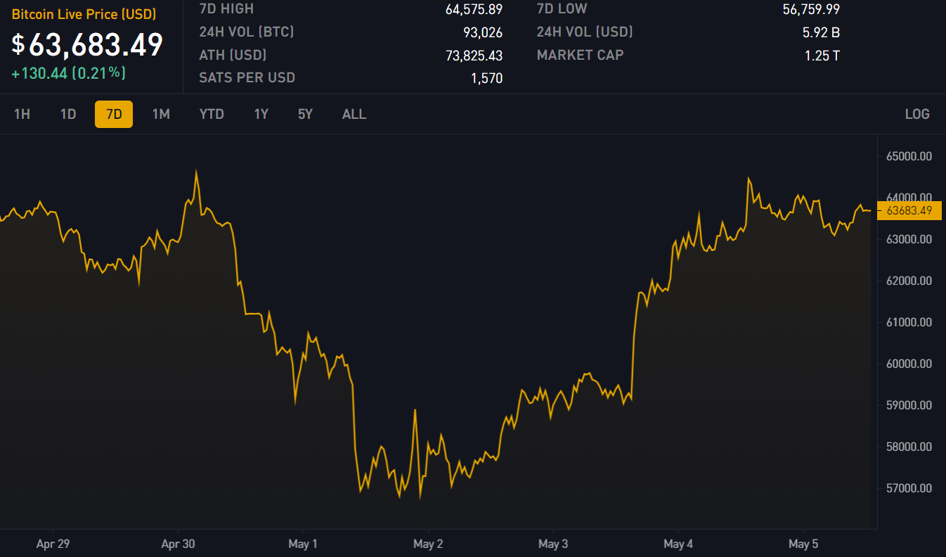
Task: Open the 5Y price history
Action: pos(305,114)
